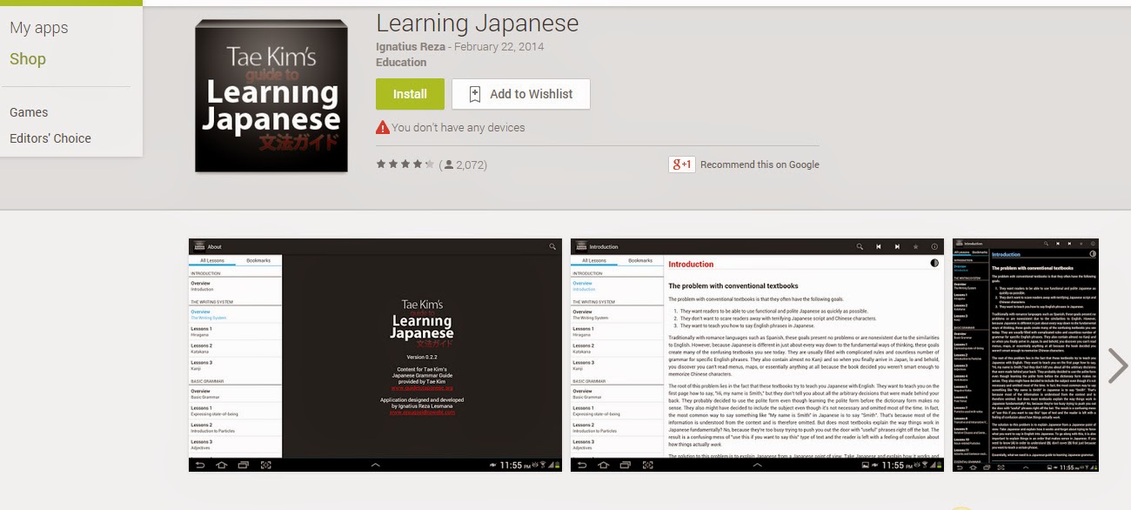The width and height of the screenshot is (1131, 510).
Task: Click the bookmark icon on Add to Wishlist
Action: pyautogui.click(x=474, y=94)
